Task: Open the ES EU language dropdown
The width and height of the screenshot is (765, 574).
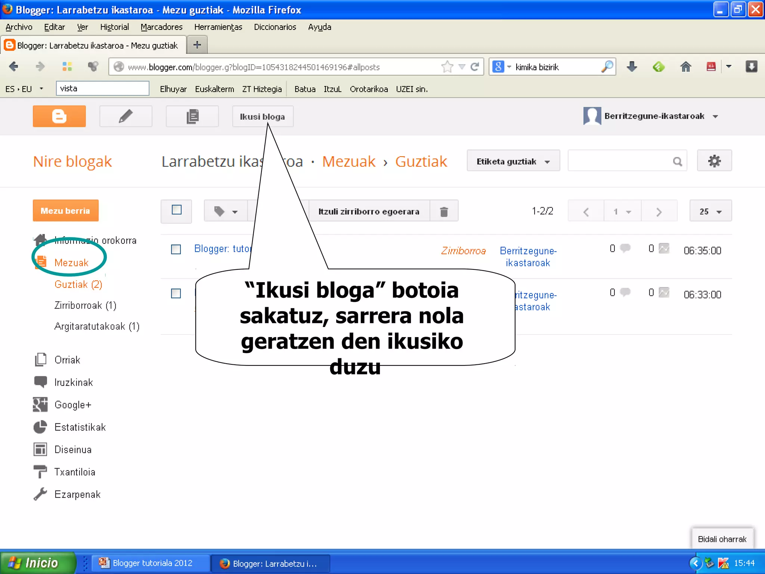Action: 41,89
